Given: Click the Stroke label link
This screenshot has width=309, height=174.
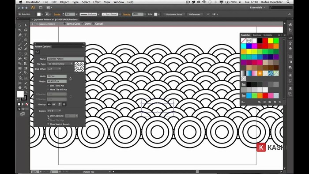Looking at the screenshot, I should coord(57,14).
